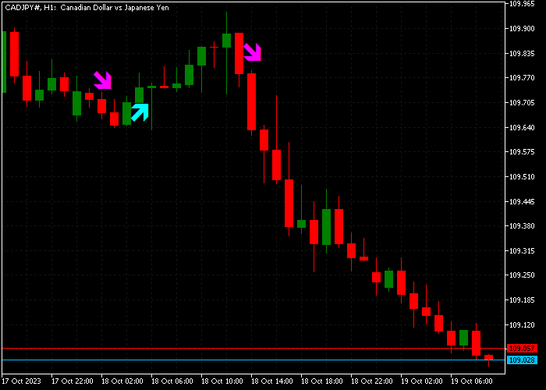Click the 109.705 price axis label

[522, 103]
